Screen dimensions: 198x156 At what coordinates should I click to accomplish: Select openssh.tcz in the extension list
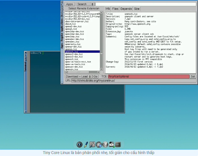pyautogui.click(x=82, y=52)
